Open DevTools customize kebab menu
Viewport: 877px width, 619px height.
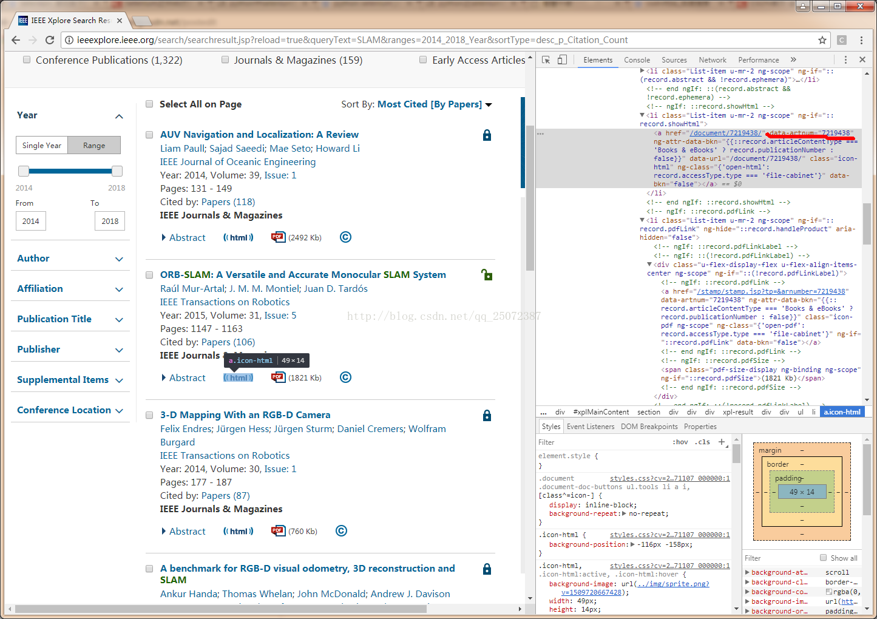[x=845, y=60]
